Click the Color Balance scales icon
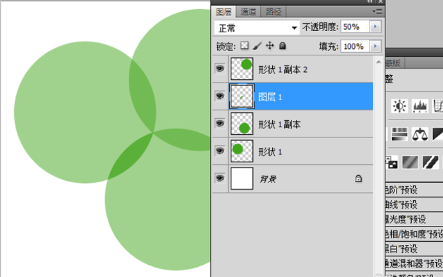 tap(420, 134)
